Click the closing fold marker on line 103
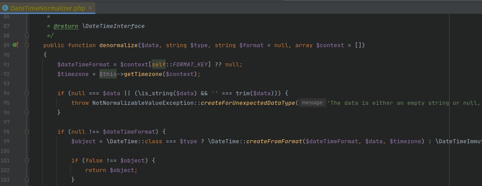The height and width of the screenshot is (186, 482). [x=27, y=179]
